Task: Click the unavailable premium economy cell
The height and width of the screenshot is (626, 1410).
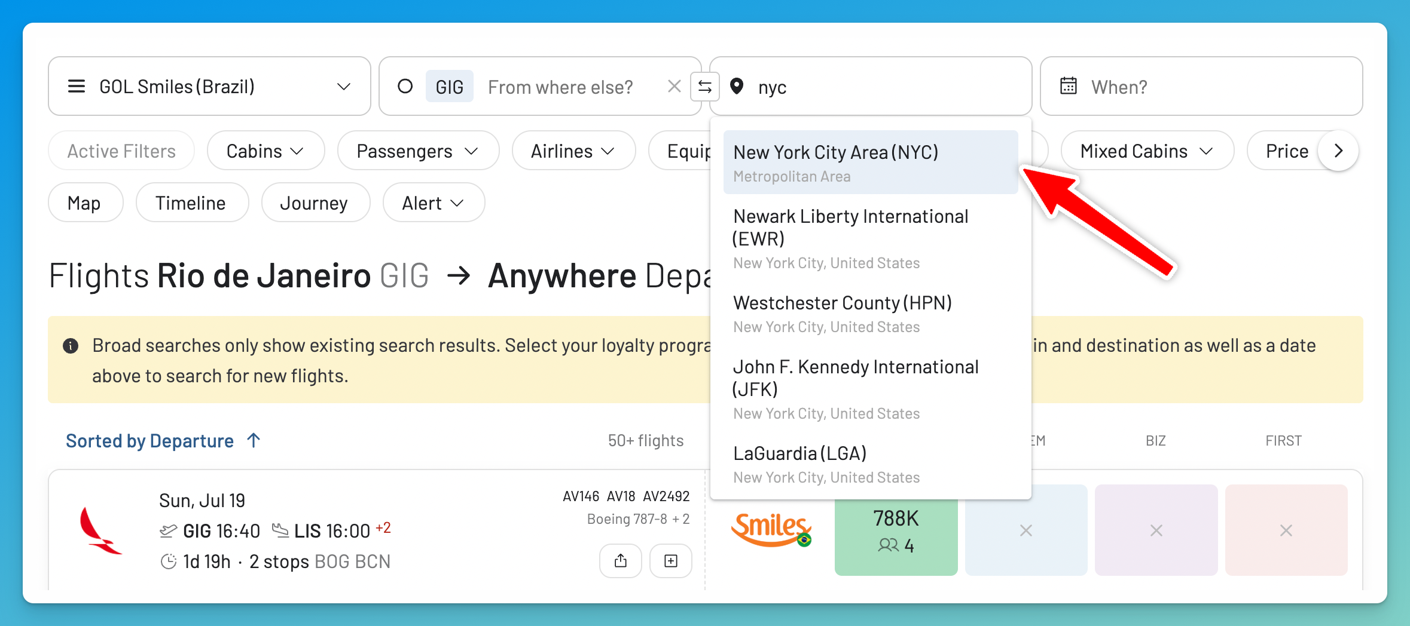Action: point(1026,530)
